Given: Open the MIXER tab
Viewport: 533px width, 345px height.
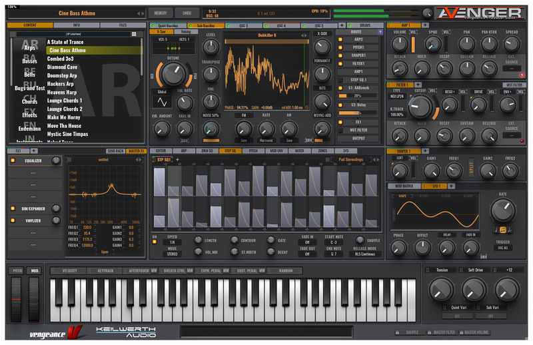Looking at the screenshot, I should (x=299, y=151).
